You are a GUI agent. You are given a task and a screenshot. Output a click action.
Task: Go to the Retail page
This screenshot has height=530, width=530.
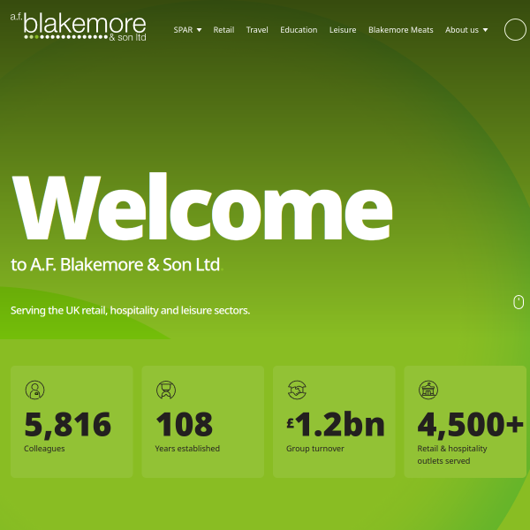coord(223,30)
